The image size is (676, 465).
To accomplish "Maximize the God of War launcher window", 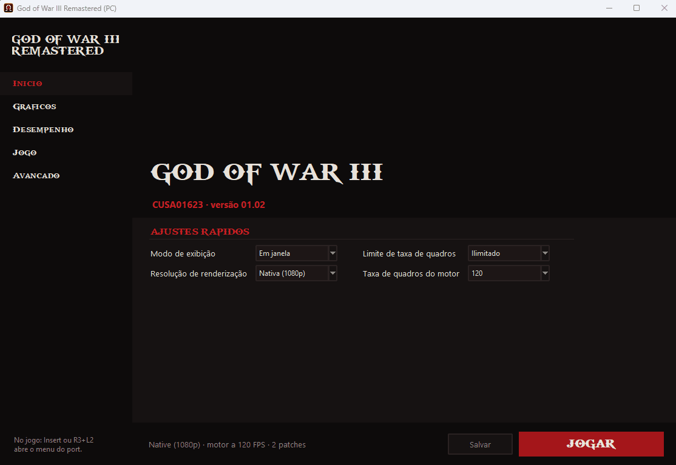I will click(x=637, y=8).
